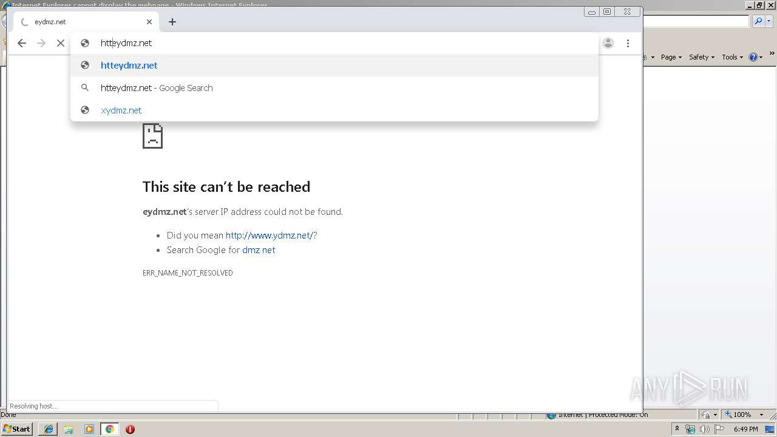Click the sad page error icon
The width and height of the screenshot is (777, 437).
(152, 136)
